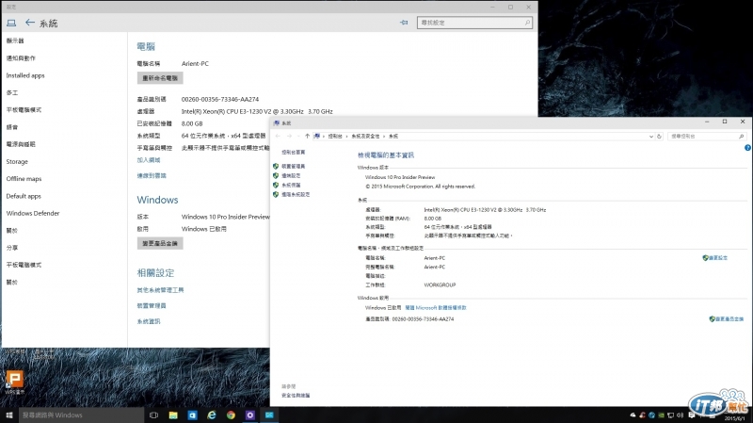This screenshot has height=423, width=753.
Task: Launch the browser with the e icon on taskbar
Action: (x=212, y=415)
